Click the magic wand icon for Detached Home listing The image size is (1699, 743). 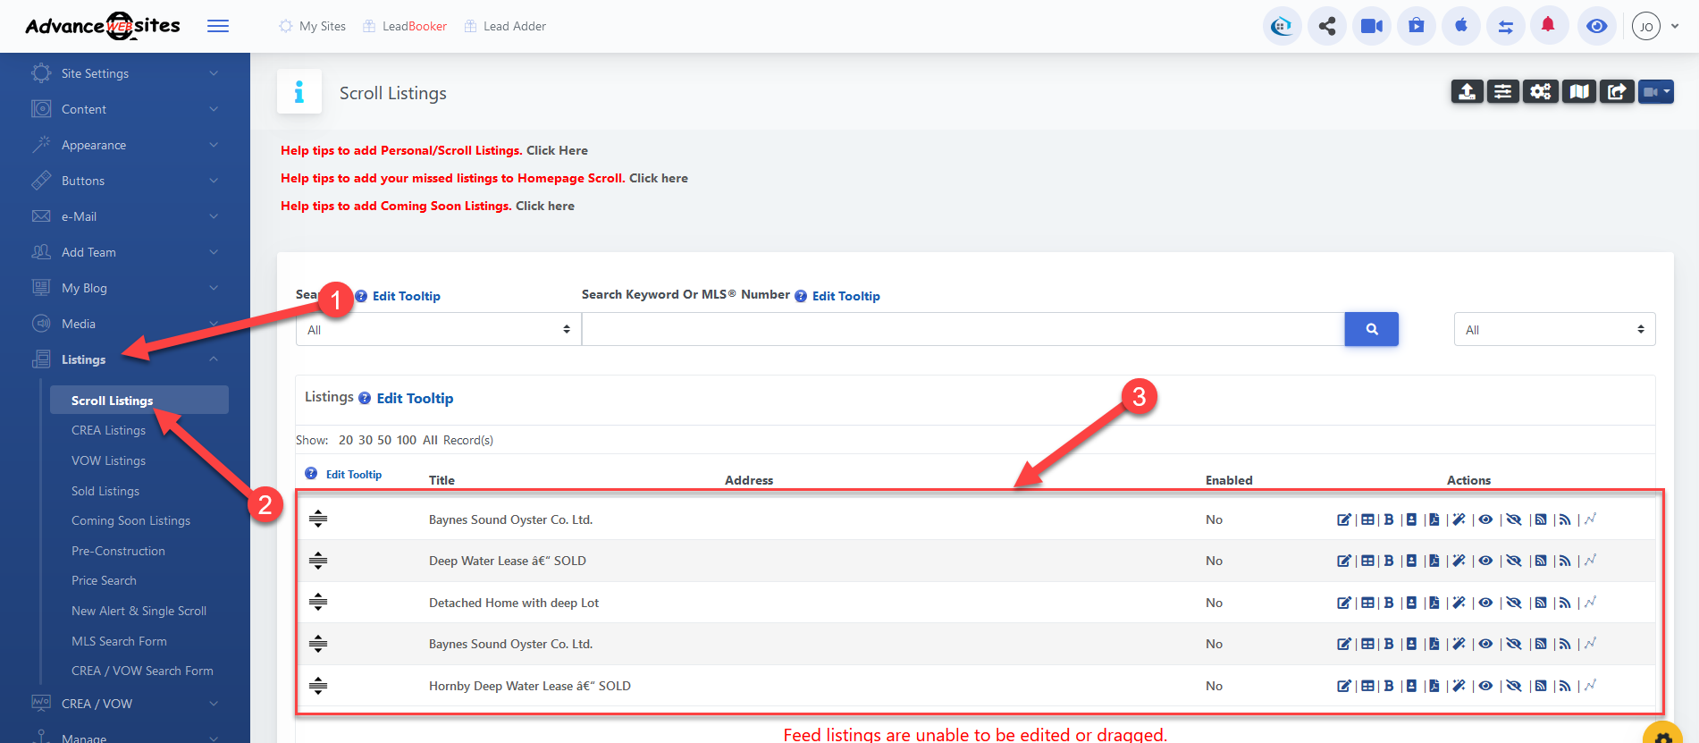(1459, 603)
